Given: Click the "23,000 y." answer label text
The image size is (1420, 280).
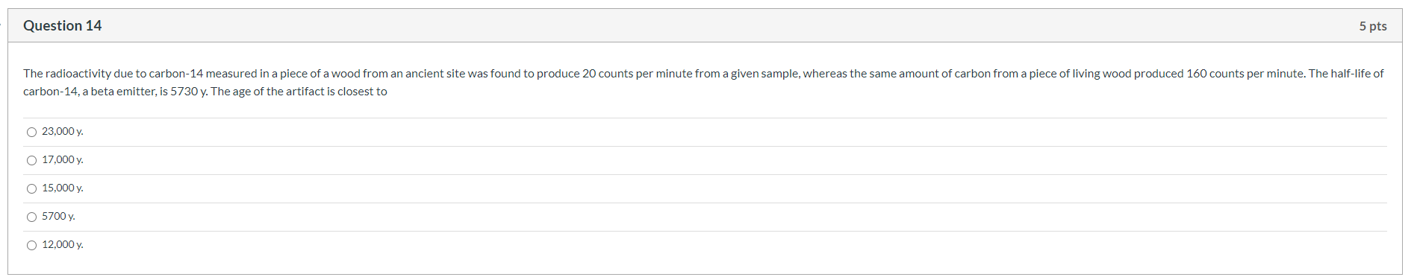Looking at the screenshot, I should click(63, 132).
